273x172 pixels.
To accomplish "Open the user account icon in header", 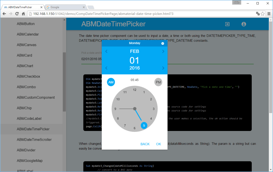I will pyautogui.click(x=244, y=24).
